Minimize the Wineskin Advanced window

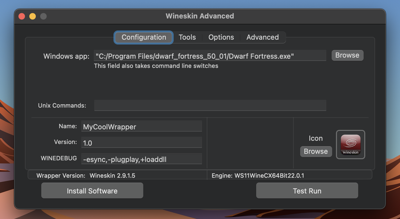[x=33, y=16]
